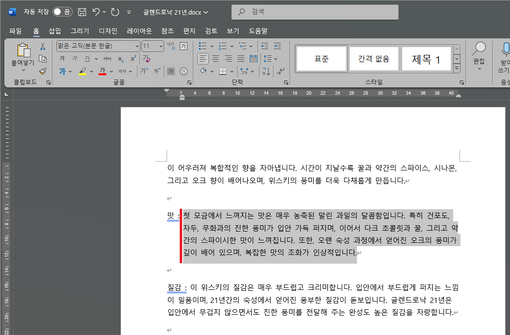Open the 편집 panel button

coord(478,58)
